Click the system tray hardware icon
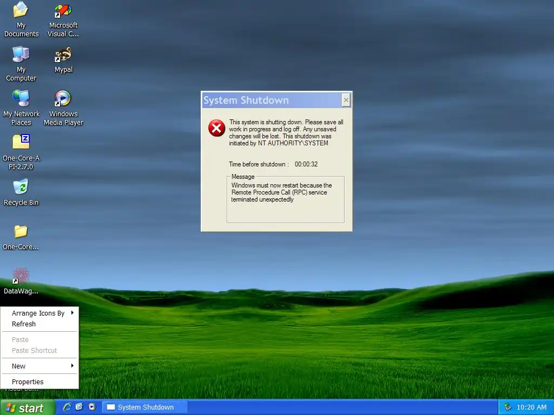The width and height of the screenshot is (554, 415). [507, 407]
